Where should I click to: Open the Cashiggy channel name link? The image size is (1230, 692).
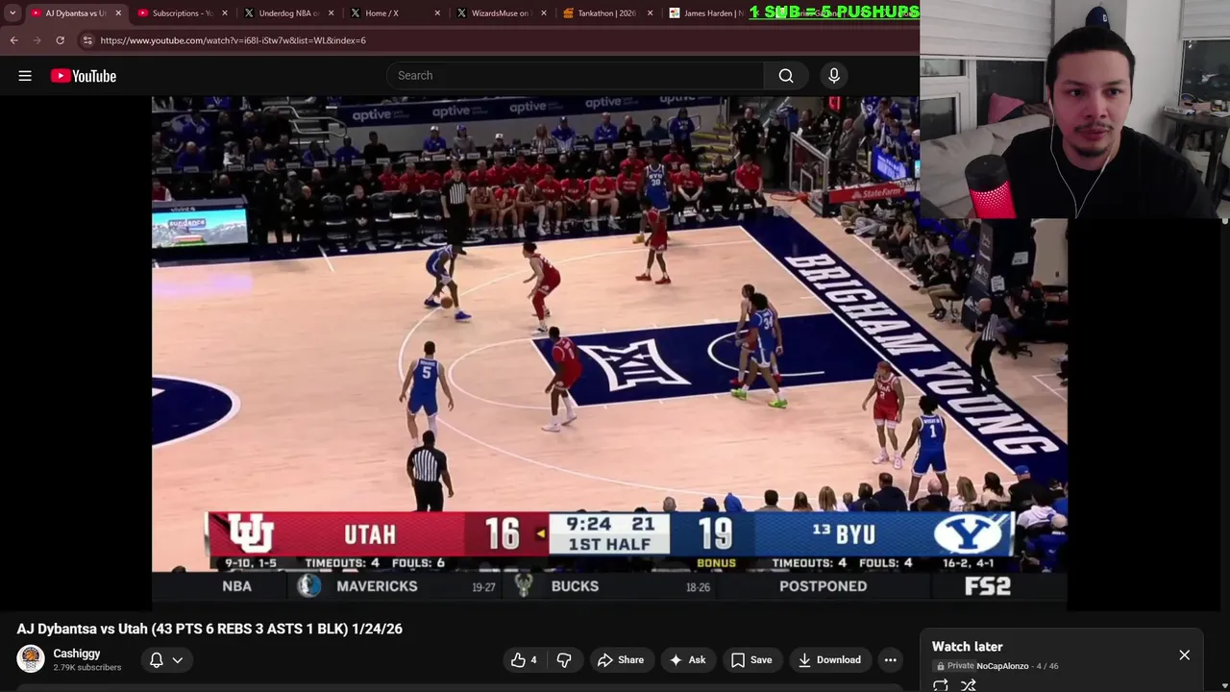(x=77, y=654)
